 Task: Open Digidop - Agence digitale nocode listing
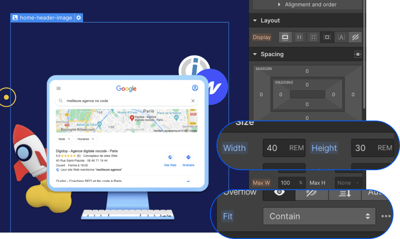tap(87, 151)
